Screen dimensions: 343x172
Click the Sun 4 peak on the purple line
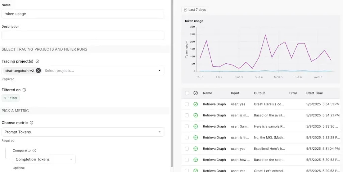click(x=265, y=35)
